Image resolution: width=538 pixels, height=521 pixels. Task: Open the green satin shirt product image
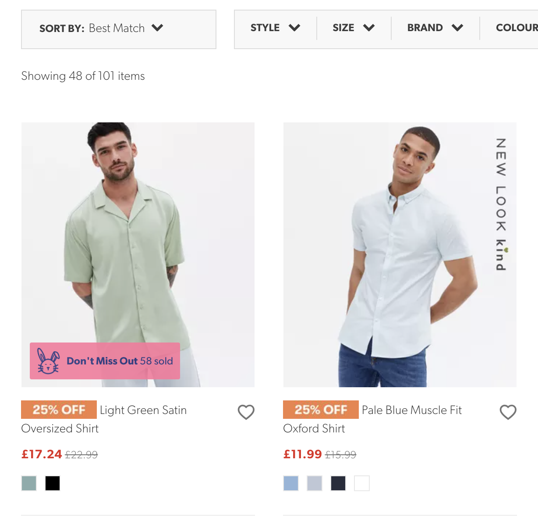tap(138, 255)
